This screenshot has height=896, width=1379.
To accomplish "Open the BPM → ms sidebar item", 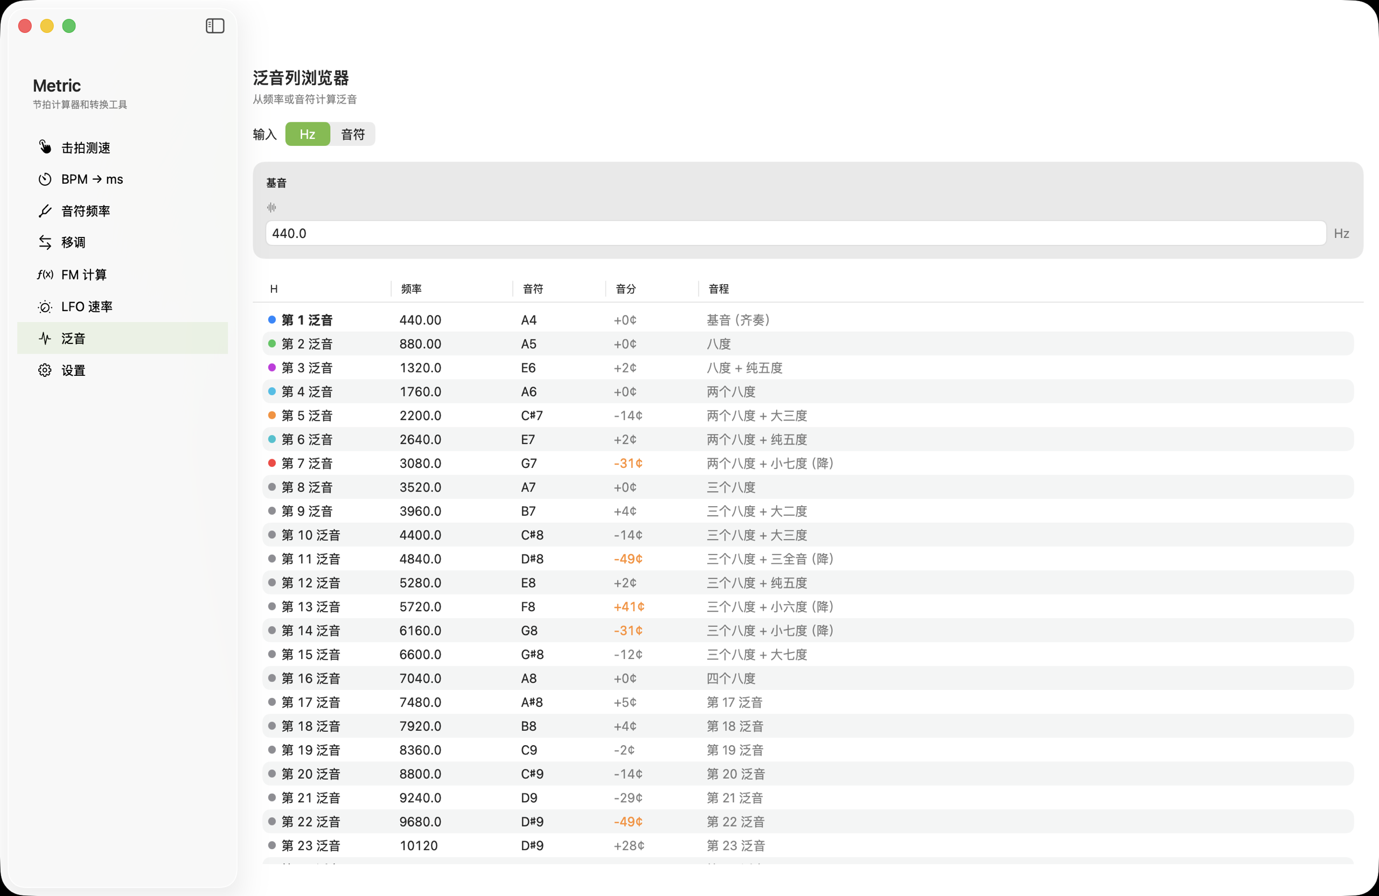I will [122, 179].
